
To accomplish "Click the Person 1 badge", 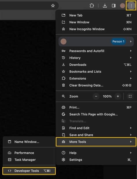I will [x=118, y=41].
